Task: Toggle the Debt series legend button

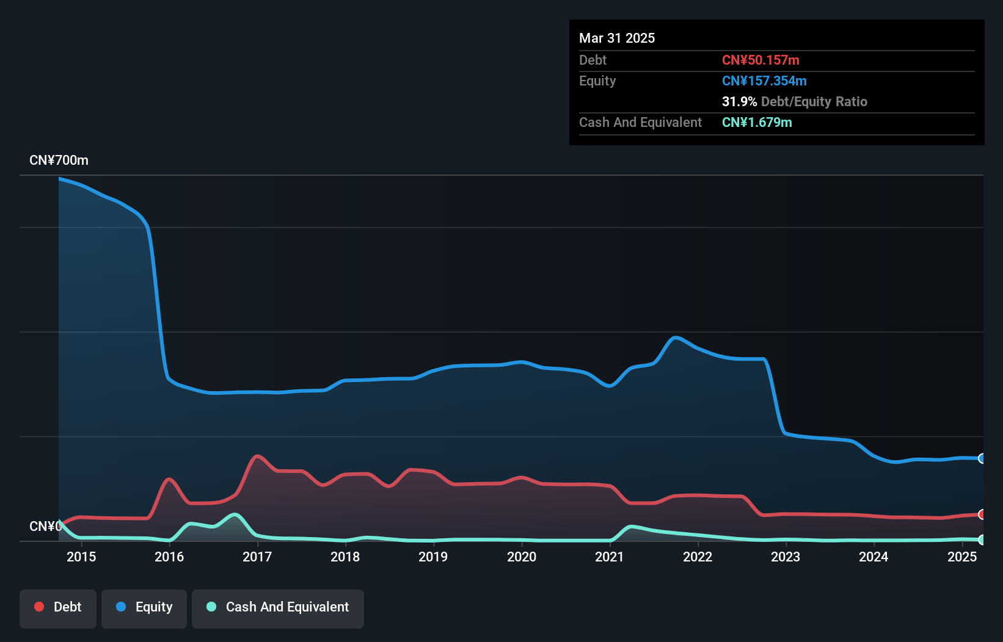Action: 58,608
